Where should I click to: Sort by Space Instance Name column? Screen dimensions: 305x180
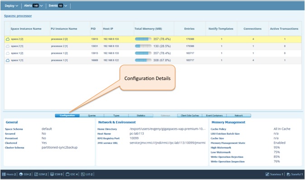coord(26,29)
